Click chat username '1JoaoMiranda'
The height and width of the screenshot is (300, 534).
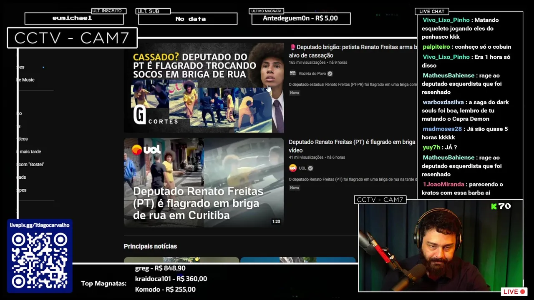click(443, 184)
